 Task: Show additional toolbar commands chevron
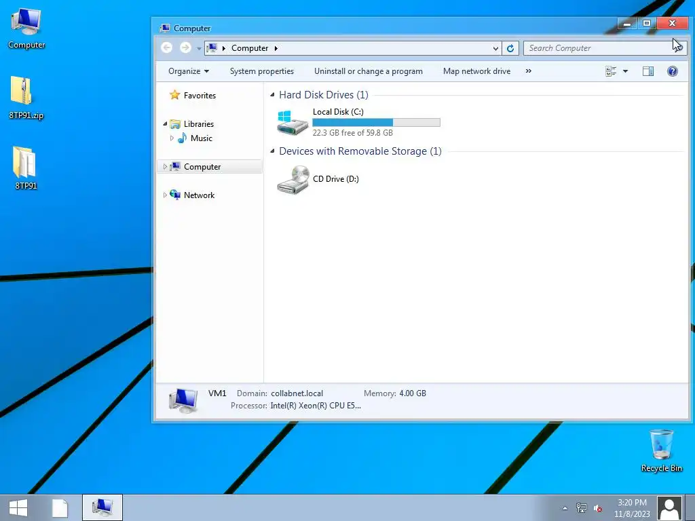[x=528, y=71]
